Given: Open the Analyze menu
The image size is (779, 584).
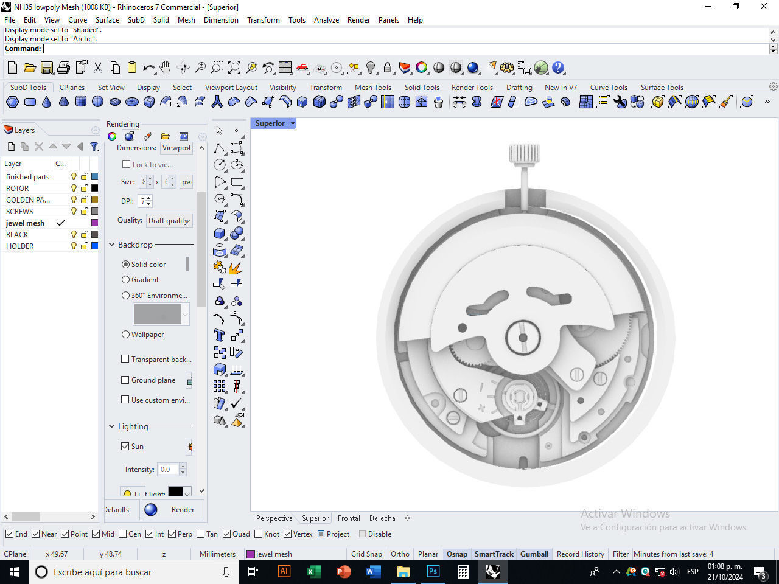Looking at the screenshot, I should [x=326, y=19].
